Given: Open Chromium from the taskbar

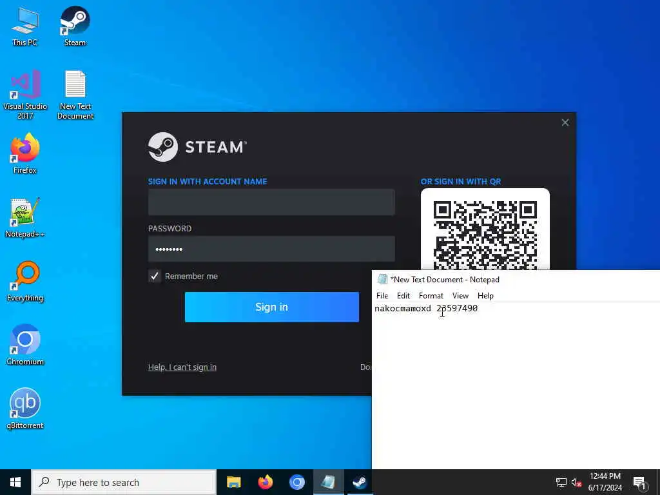Looking at the screenshot, I should pos(296,482).
